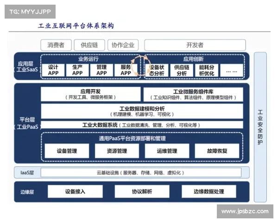The height and width of the screenshot is (223, 278).
Task: Select the 协议解析 block
Action: (x=142, y=191)
